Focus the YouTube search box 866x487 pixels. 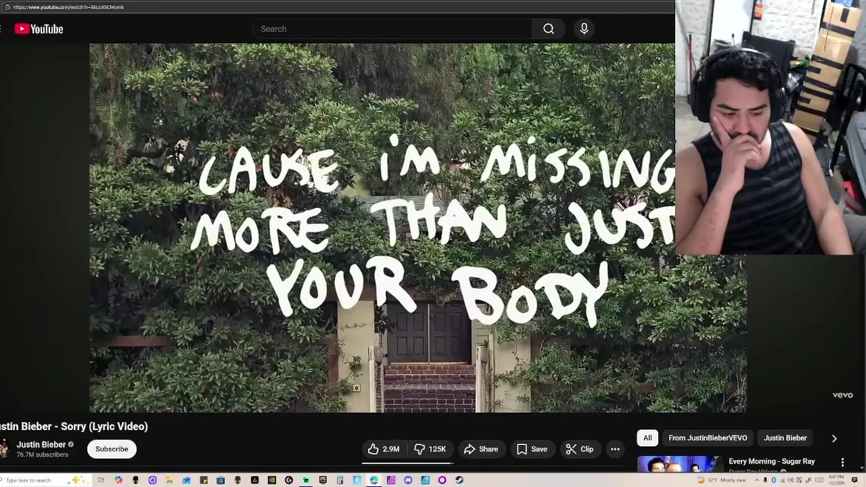pos(392,29)
